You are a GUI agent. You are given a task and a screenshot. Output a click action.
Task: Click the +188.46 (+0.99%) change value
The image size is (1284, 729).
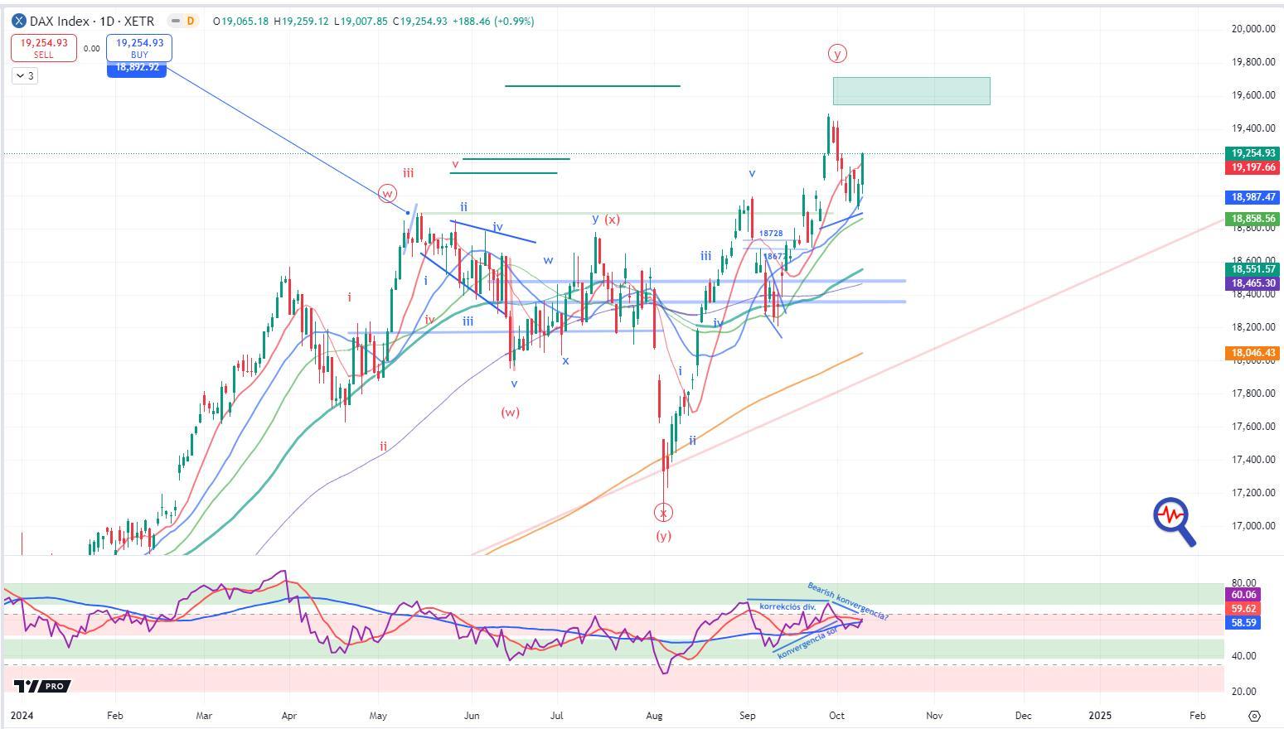pos(492,22)
